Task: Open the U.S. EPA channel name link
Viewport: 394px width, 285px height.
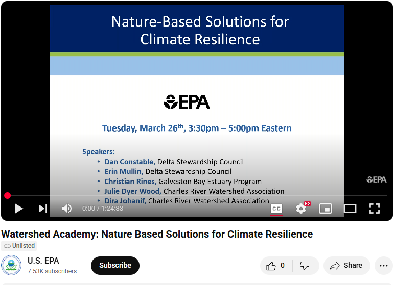Action: (x=43, y=261)
